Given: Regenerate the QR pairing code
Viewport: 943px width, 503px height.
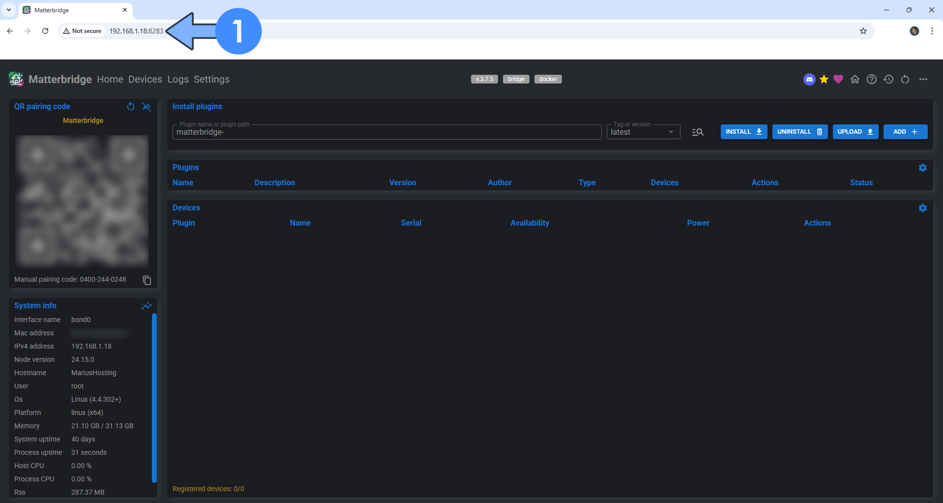Looking at the screenshot, I should tap(130, 107).
